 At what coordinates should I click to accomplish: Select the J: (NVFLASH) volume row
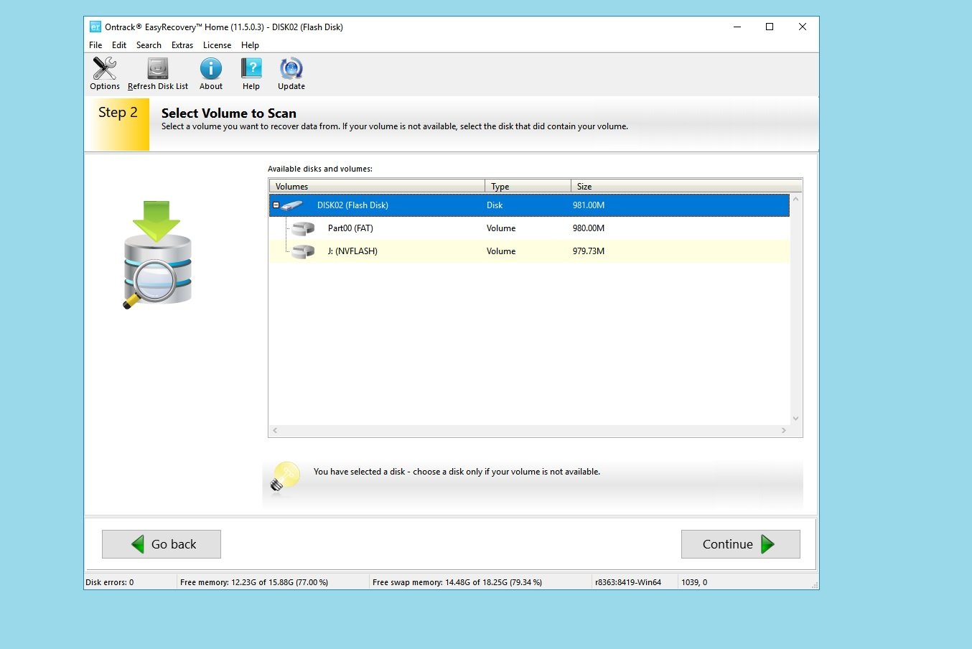[529, 251]
